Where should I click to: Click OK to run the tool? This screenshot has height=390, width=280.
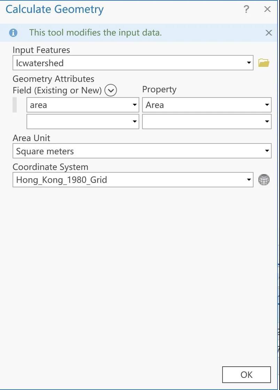coord(246,375)
